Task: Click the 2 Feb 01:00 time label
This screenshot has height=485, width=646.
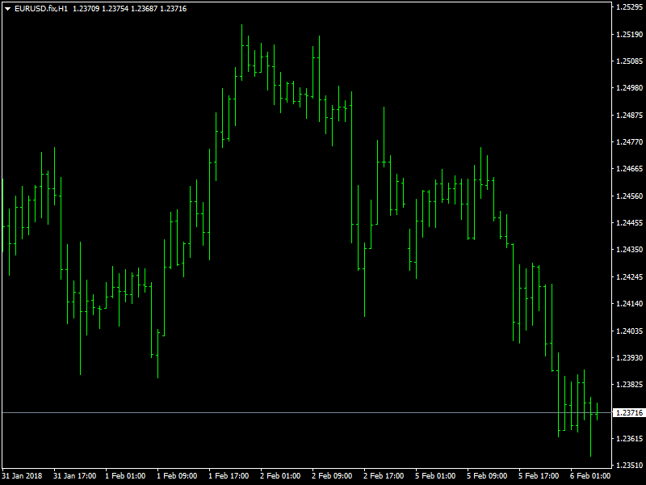Action: (x=280, y=476)
